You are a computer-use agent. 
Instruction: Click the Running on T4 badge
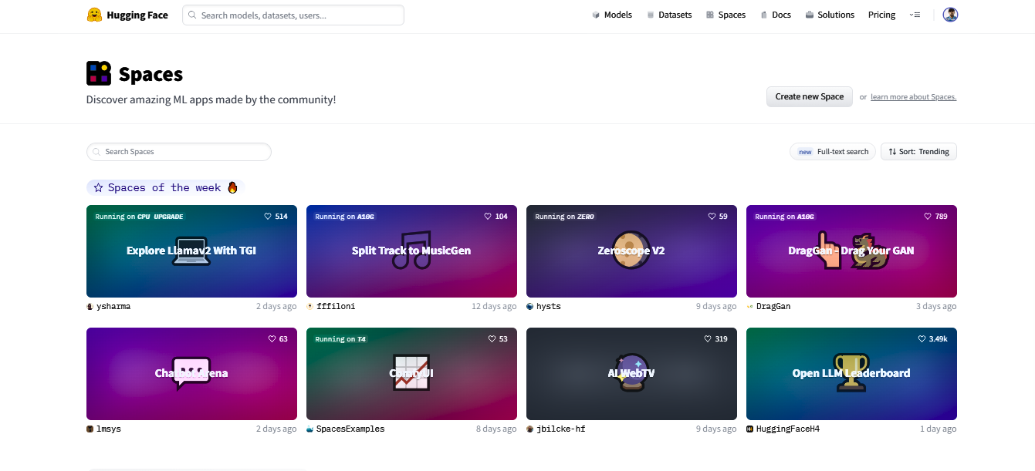coord(340,339)
